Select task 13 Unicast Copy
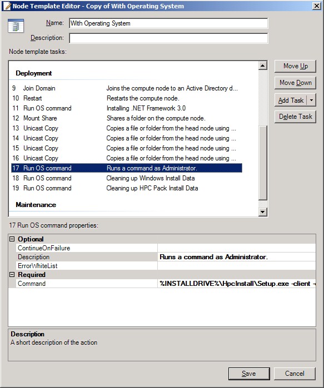The image size is (324, 388). (127, 128)
